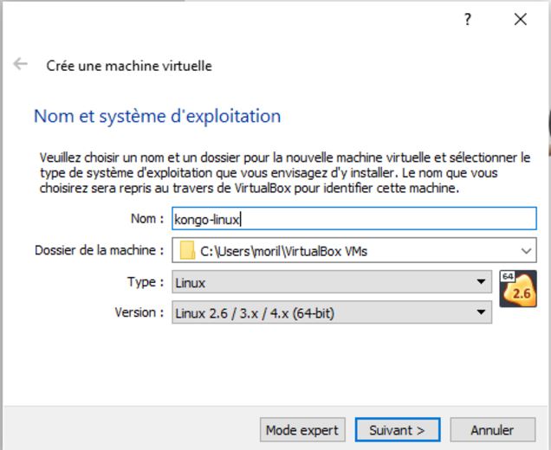This screenshot has width=551, height=450.
Task: Click the "Nom :" label
Action: [x=146, y=219]
